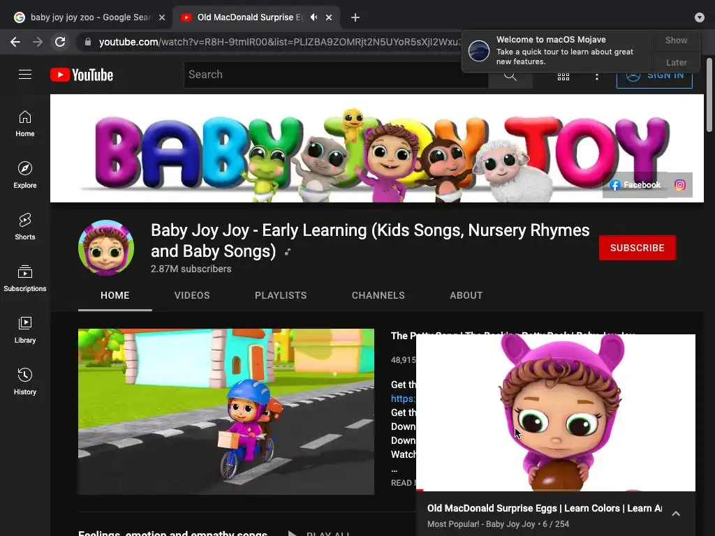Click the Baby Joy Joy channel name

[370, 241]
